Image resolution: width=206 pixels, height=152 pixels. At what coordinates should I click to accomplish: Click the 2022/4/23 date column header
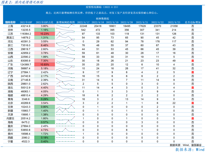coord(174,22)
